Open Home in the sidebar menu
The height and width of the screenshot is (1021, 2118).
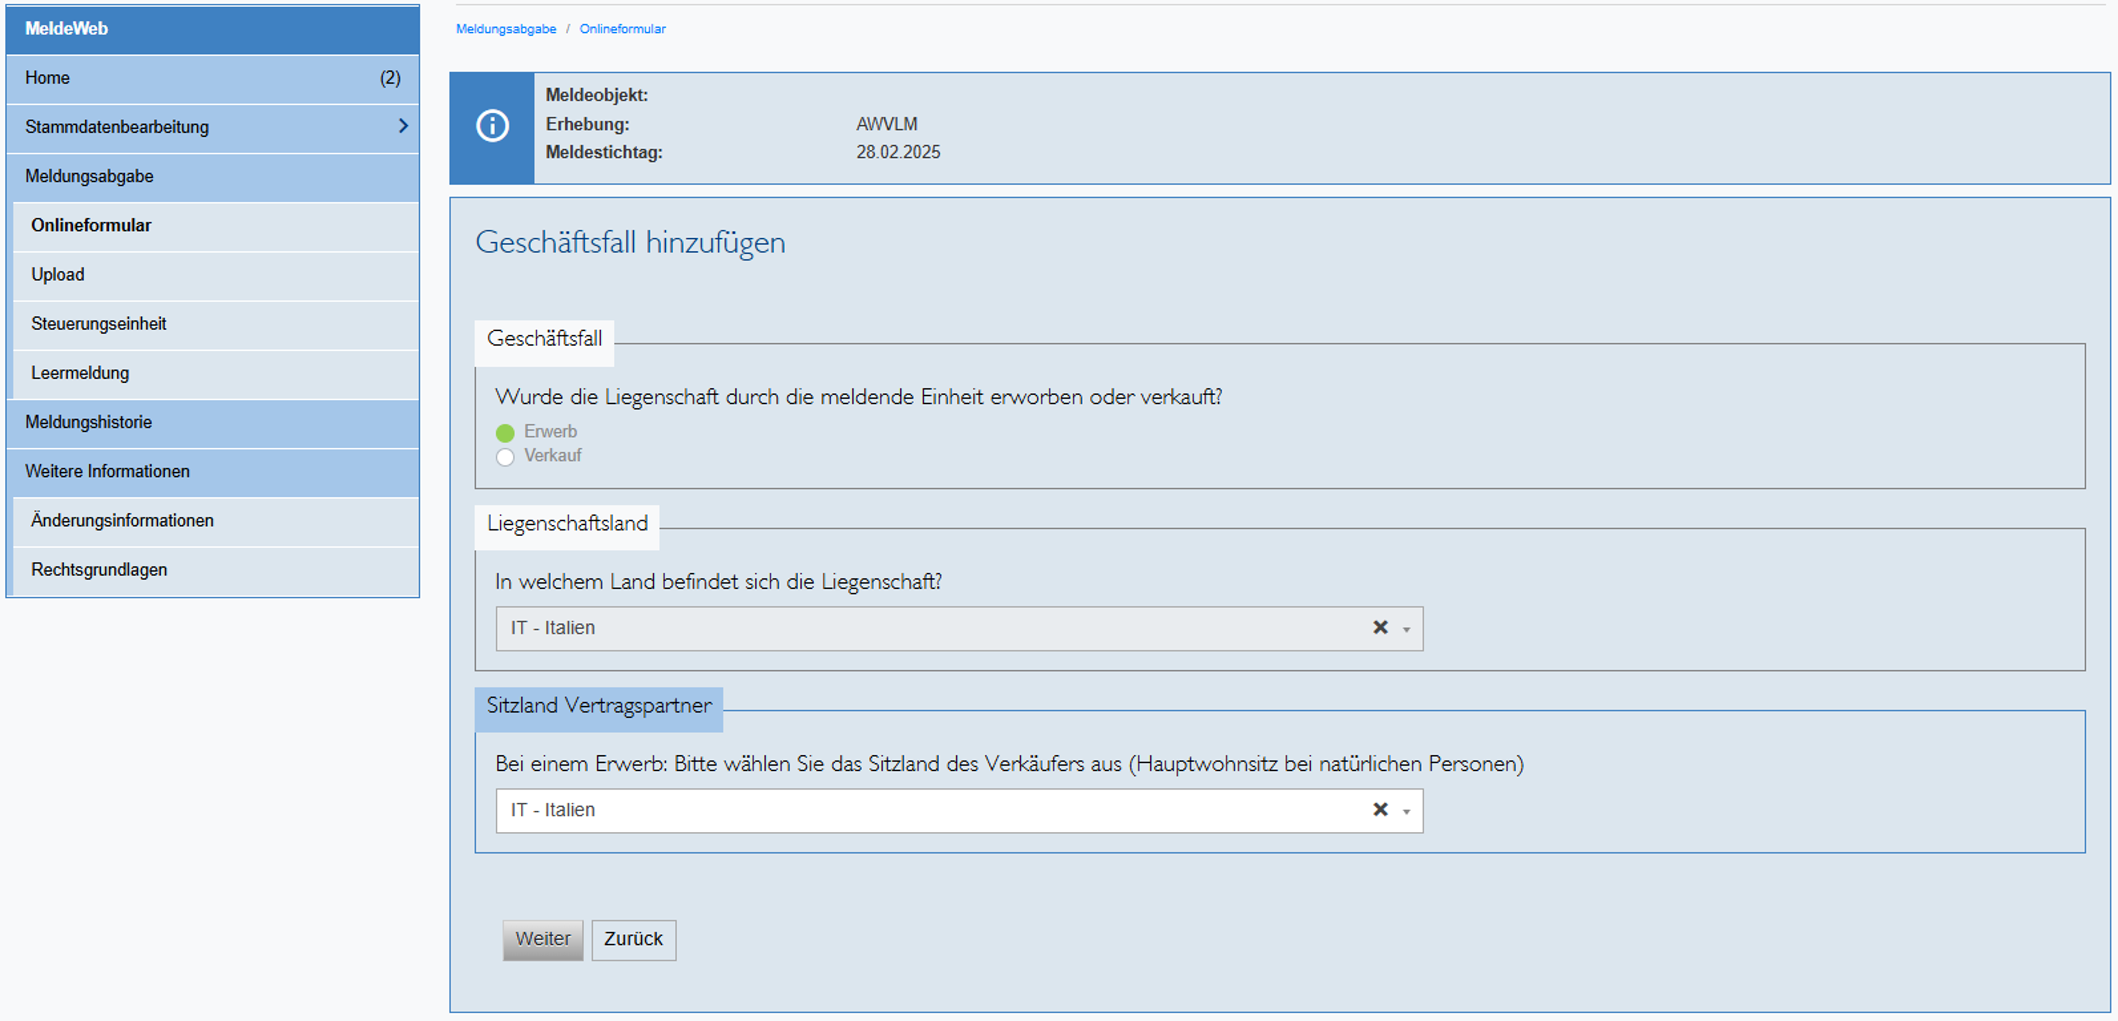tap(48, 78)
